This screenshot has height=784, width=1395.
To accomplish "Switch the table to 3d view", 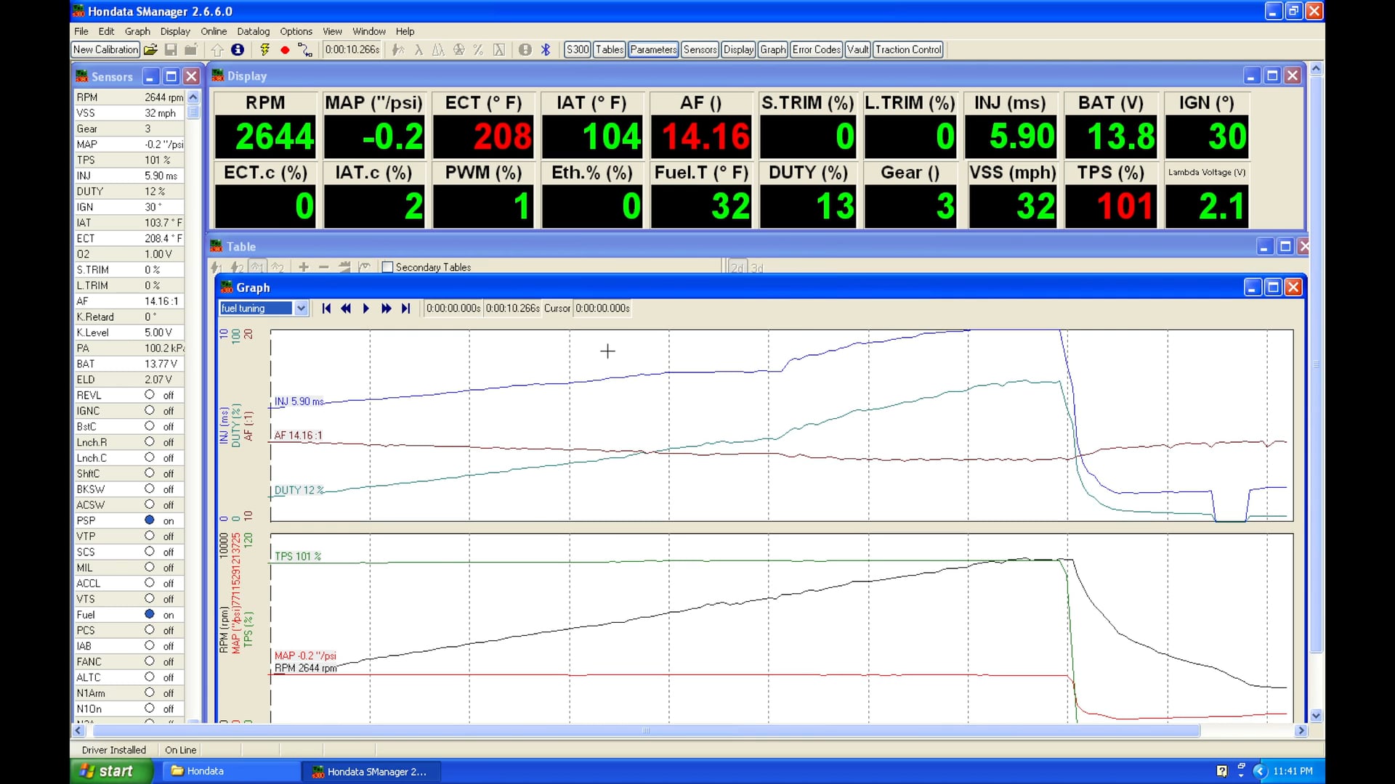I will (x=756, y=267).
